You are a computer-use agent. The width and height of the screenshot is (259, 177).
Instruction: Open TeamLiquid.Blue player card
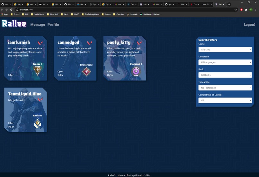[25, 110]
